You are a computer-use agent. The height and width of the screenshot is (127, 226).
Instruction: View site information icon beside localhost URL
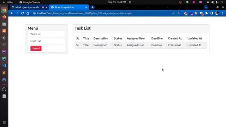click(x=34, y=13)
